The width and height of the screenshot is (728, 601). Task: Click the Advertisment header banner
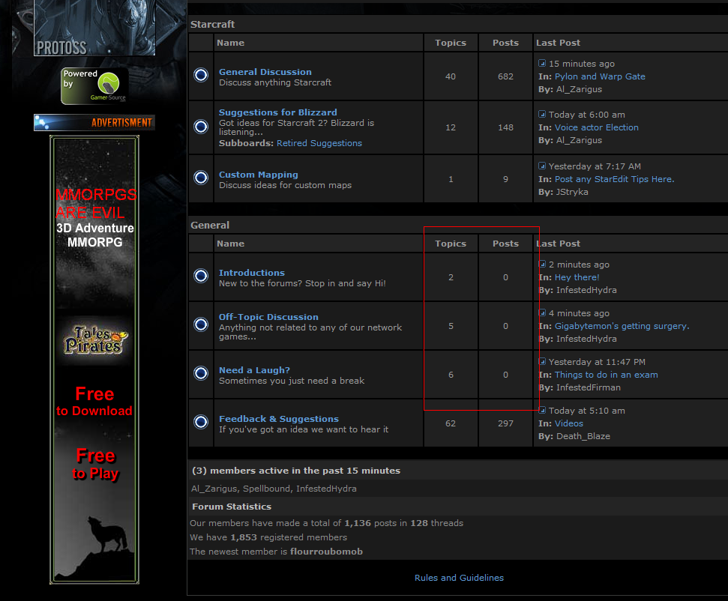[94, 122]
